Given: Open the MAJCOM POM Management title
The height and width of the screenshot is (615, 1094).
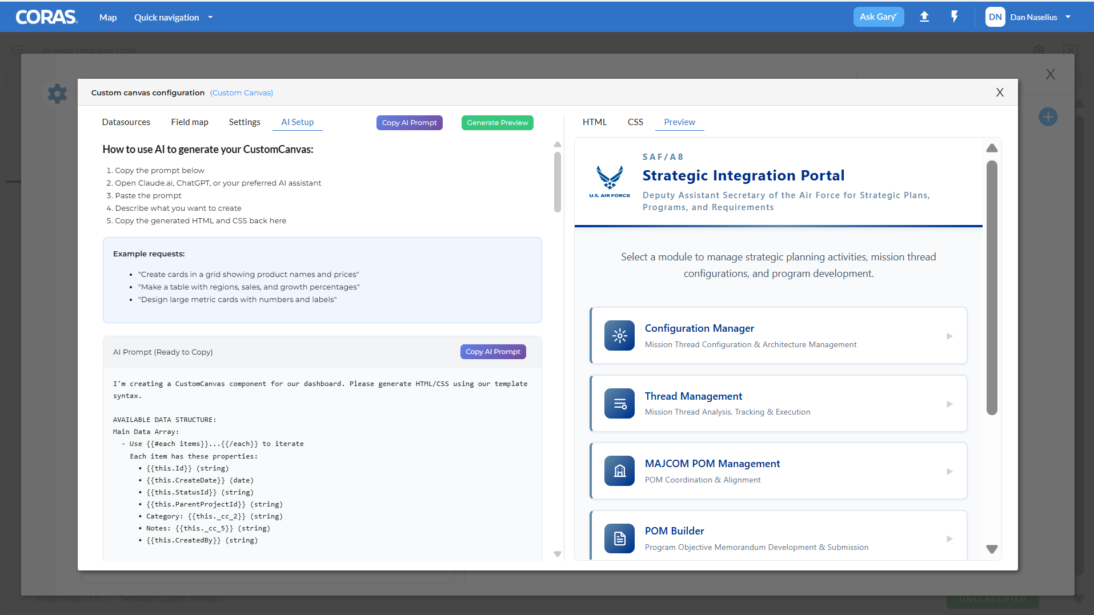Looking at the screenshot, I should point(712,464).
